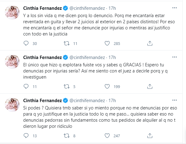Viewport: 186px width, 144px height.
Task: Retweet the third tweet with 8 retweets
Action: [66, 136]
